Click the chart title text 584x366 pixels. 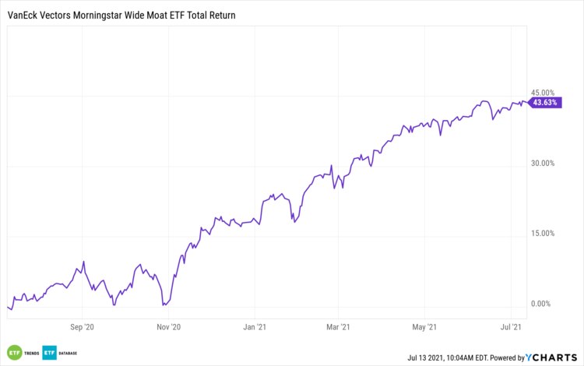click(x=122, y=15)
